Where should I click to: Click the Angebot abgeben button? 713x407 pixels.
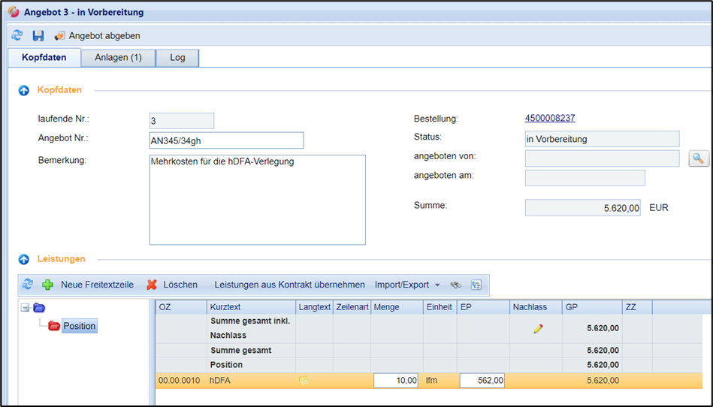(97, 35)
